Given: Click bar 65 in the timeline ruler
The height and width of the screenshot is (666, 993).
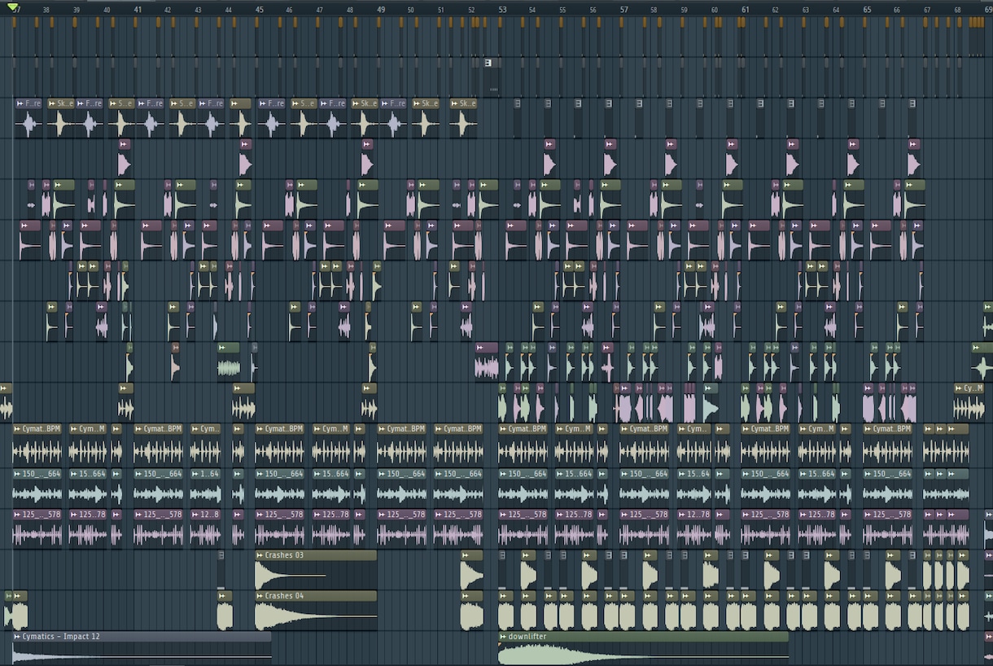Looking at the screenshot, I should point(867,10).
